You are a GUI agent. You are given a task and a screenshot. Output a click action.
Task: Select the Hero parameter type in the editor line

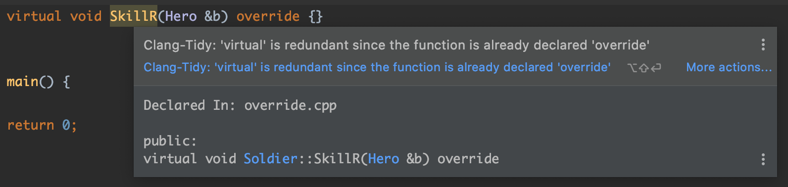(181, 16)
